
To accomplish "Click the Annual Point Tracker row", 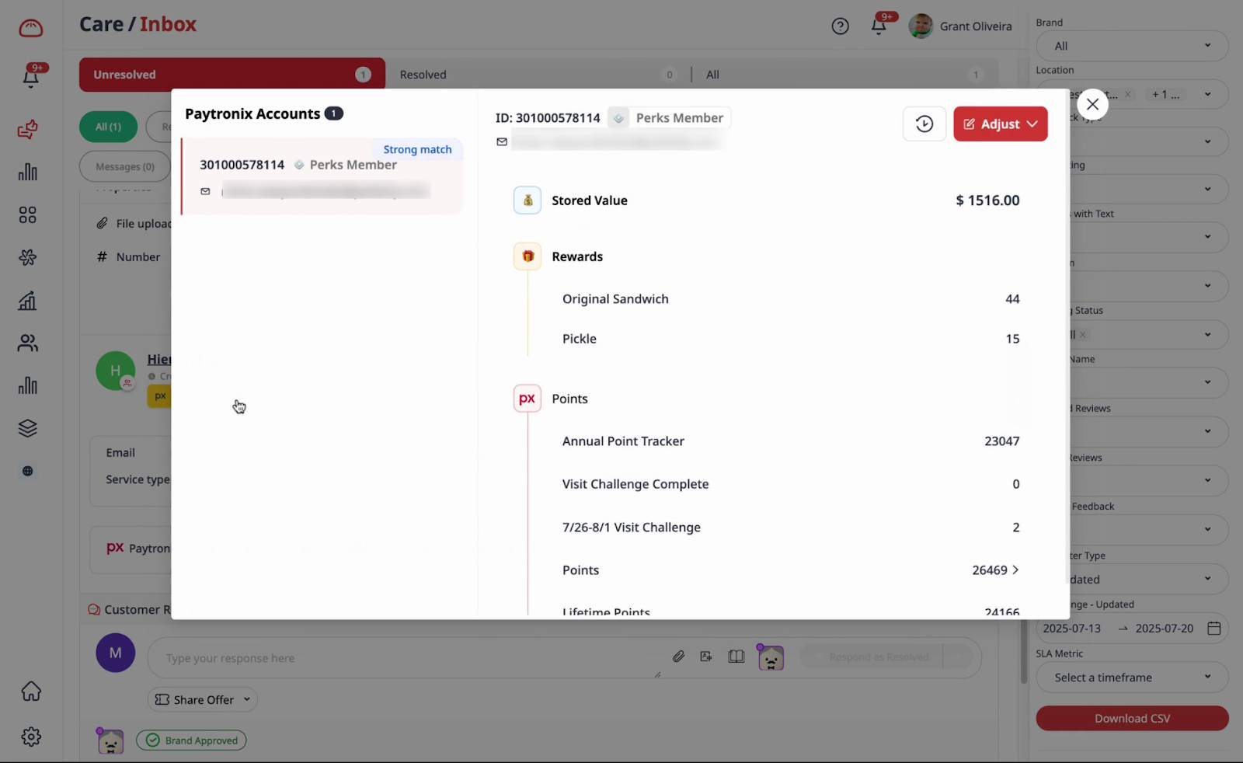I will [x=791, y=441].
